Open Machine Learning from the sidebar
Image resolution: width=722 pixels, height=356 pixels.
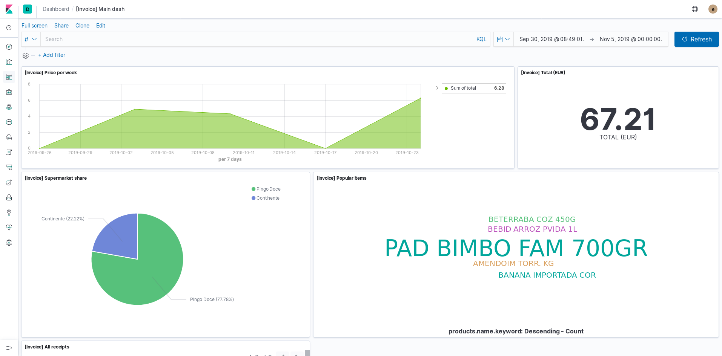pos(9,122)
